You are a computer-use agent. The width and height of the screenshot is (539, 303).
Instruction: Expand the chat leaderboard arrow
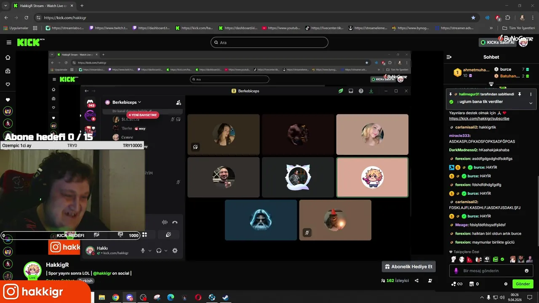[491, 84]
